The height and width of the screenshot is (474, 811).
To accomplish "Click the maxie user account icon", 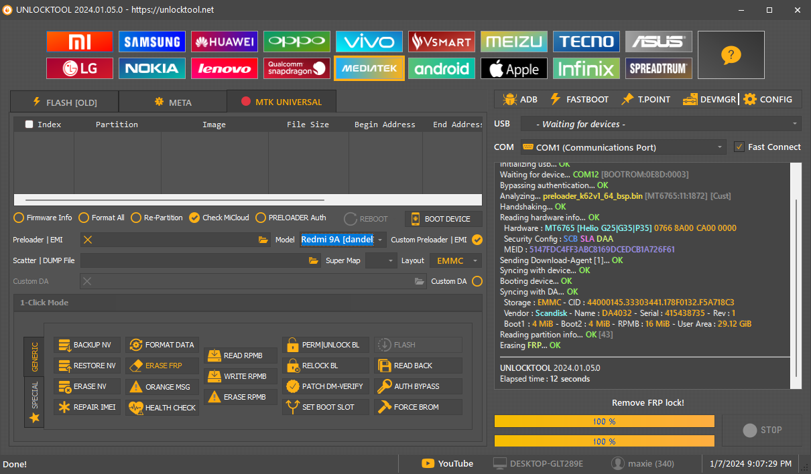I will click(618, 463).
